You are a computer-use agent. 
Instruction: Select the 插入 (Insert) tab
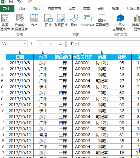coord(37,8)
